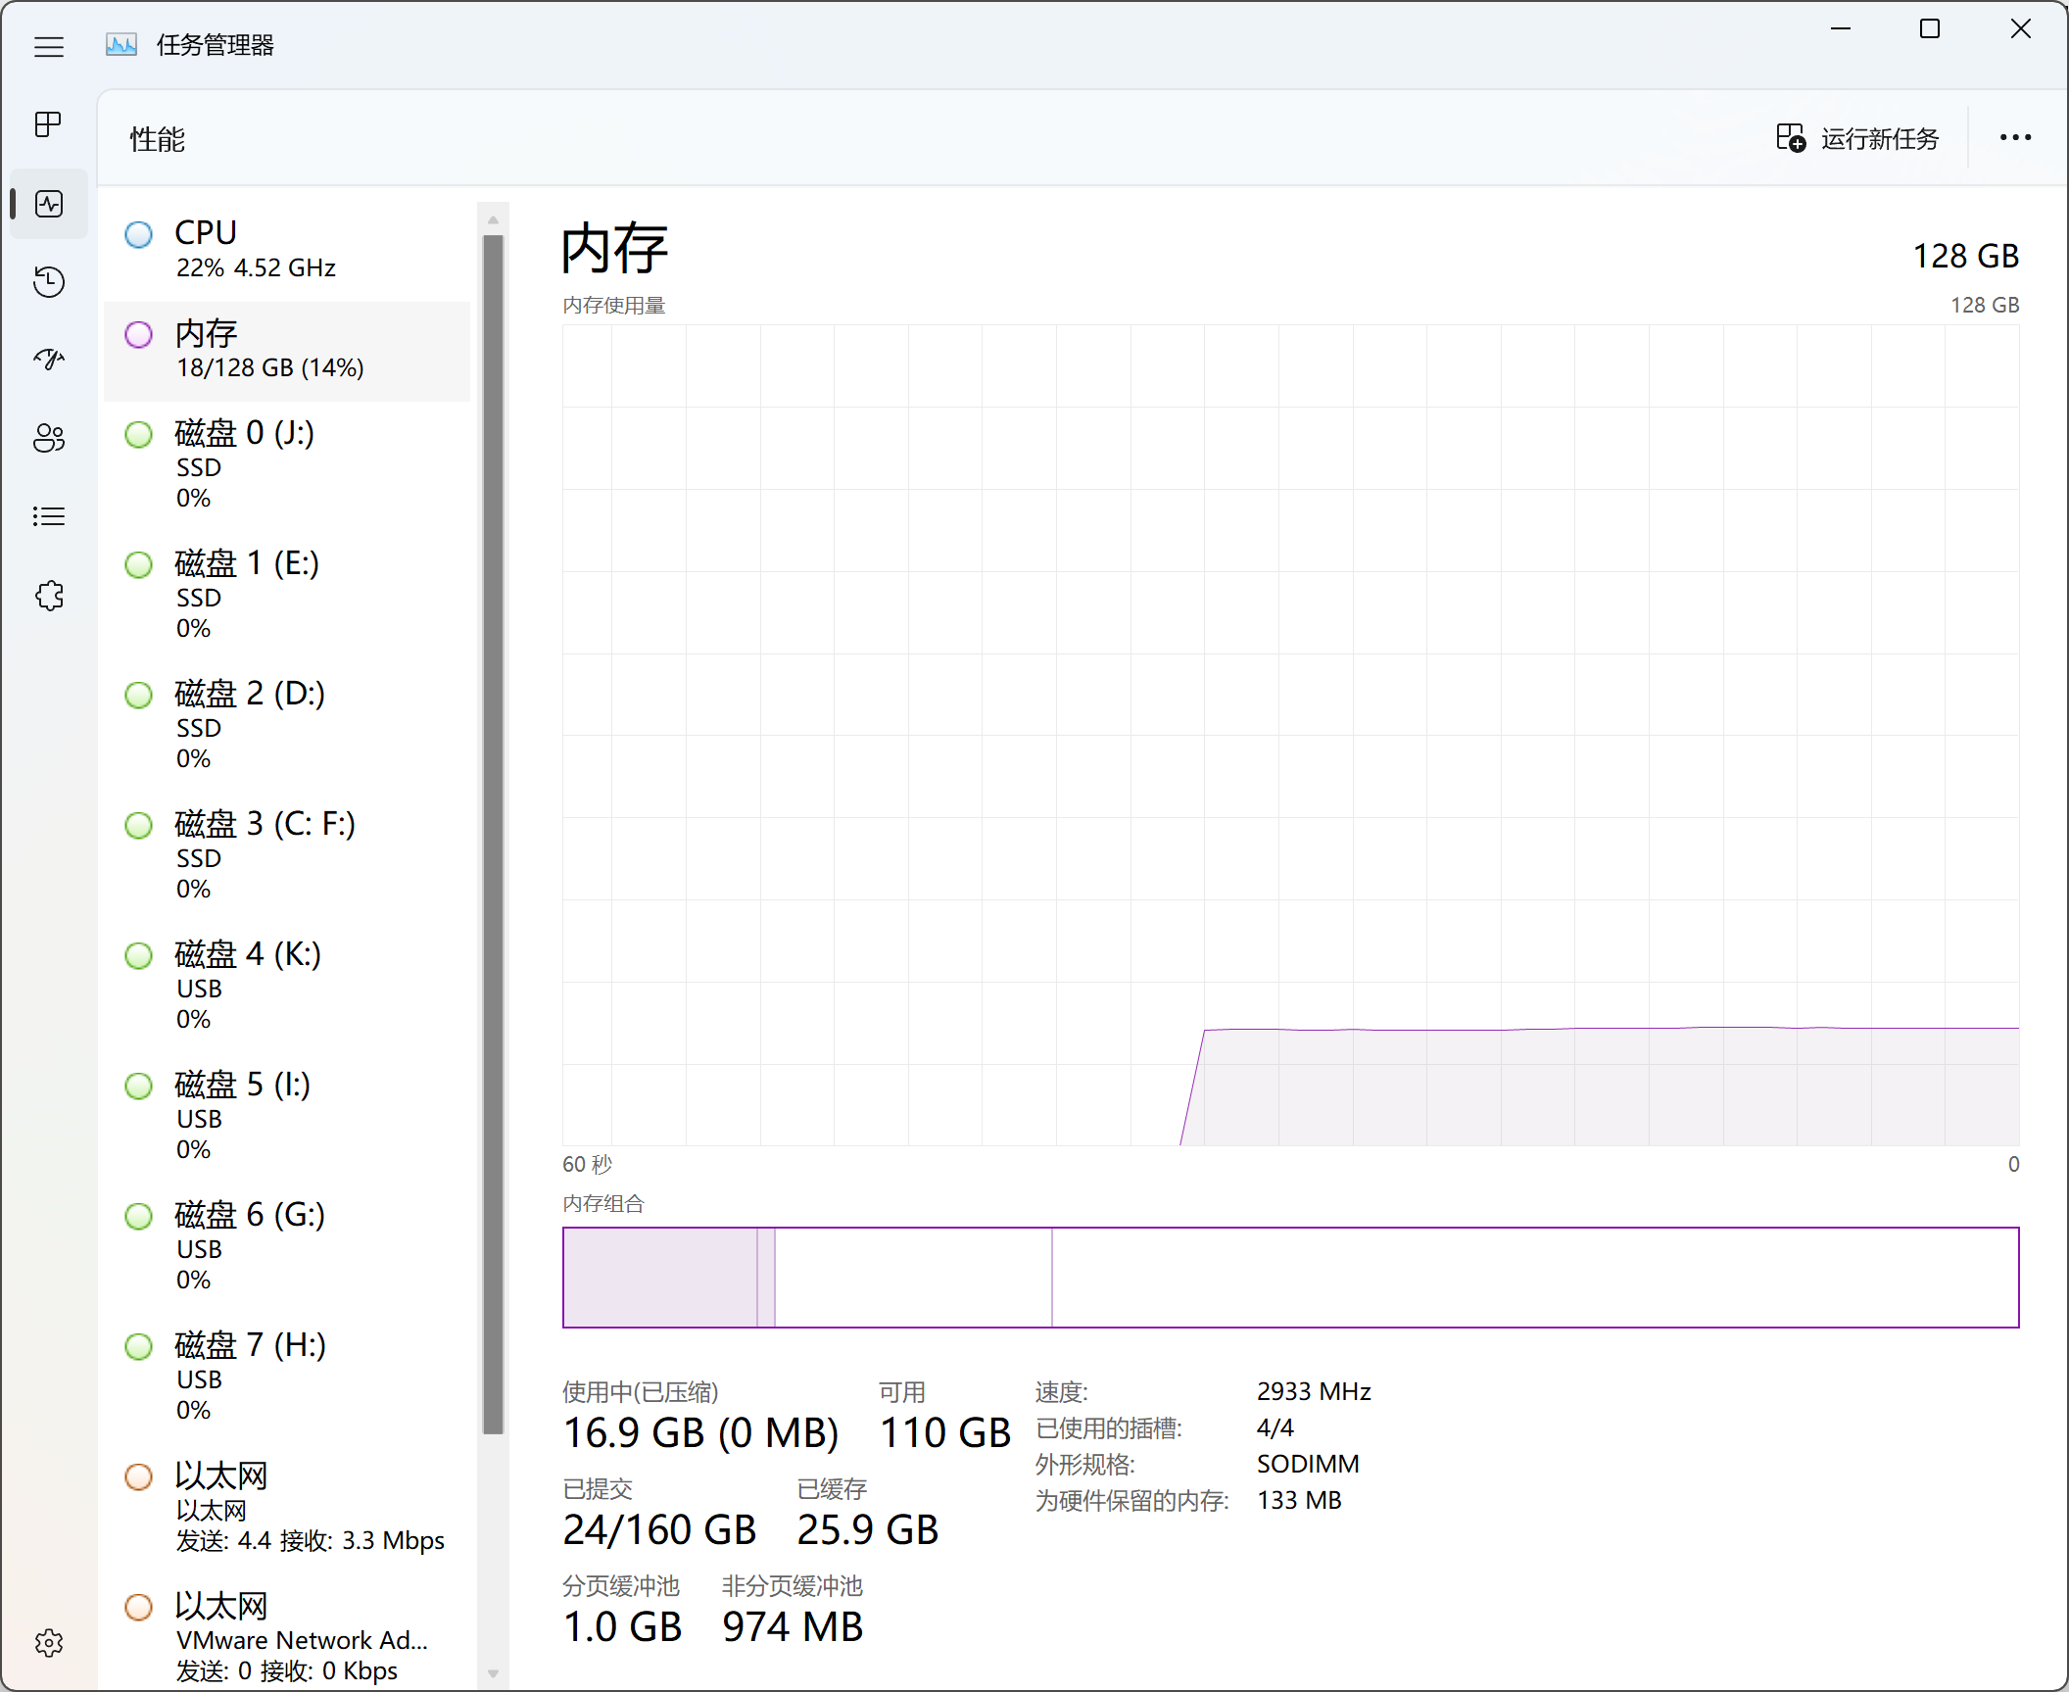Image resolution: width=2069 pixels, height=1692 pixels.
Task: Open Task Manager settings gear
Action: click(49, 1643)
